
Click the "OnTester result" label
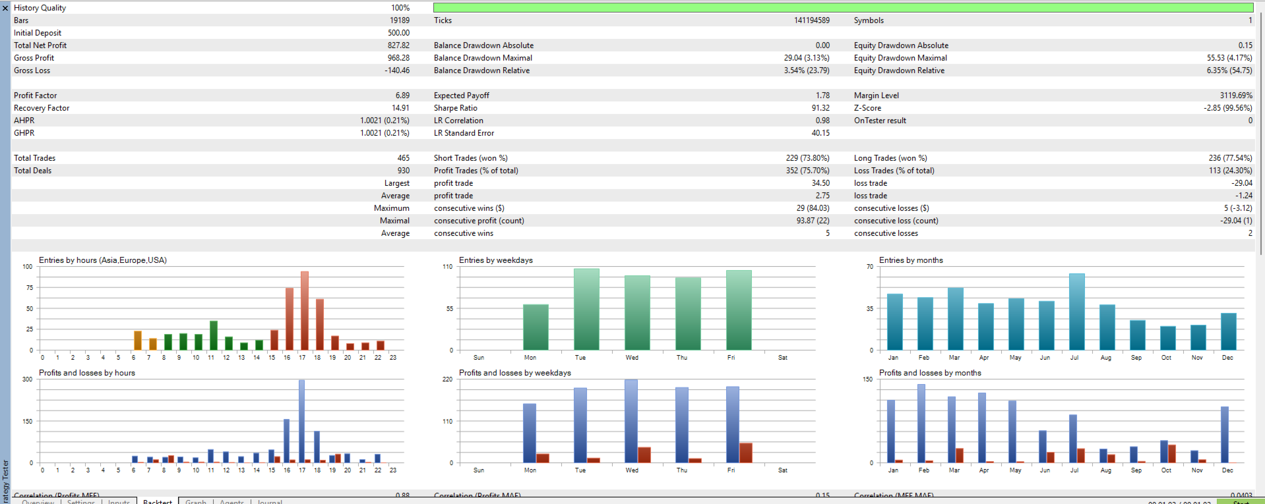880,121
